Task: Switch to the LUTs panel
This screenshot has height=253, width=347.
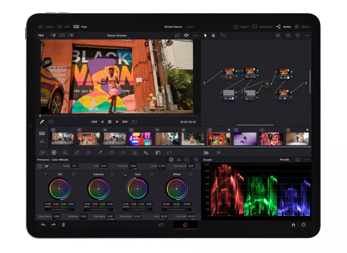Action: [x=65, y=27]
